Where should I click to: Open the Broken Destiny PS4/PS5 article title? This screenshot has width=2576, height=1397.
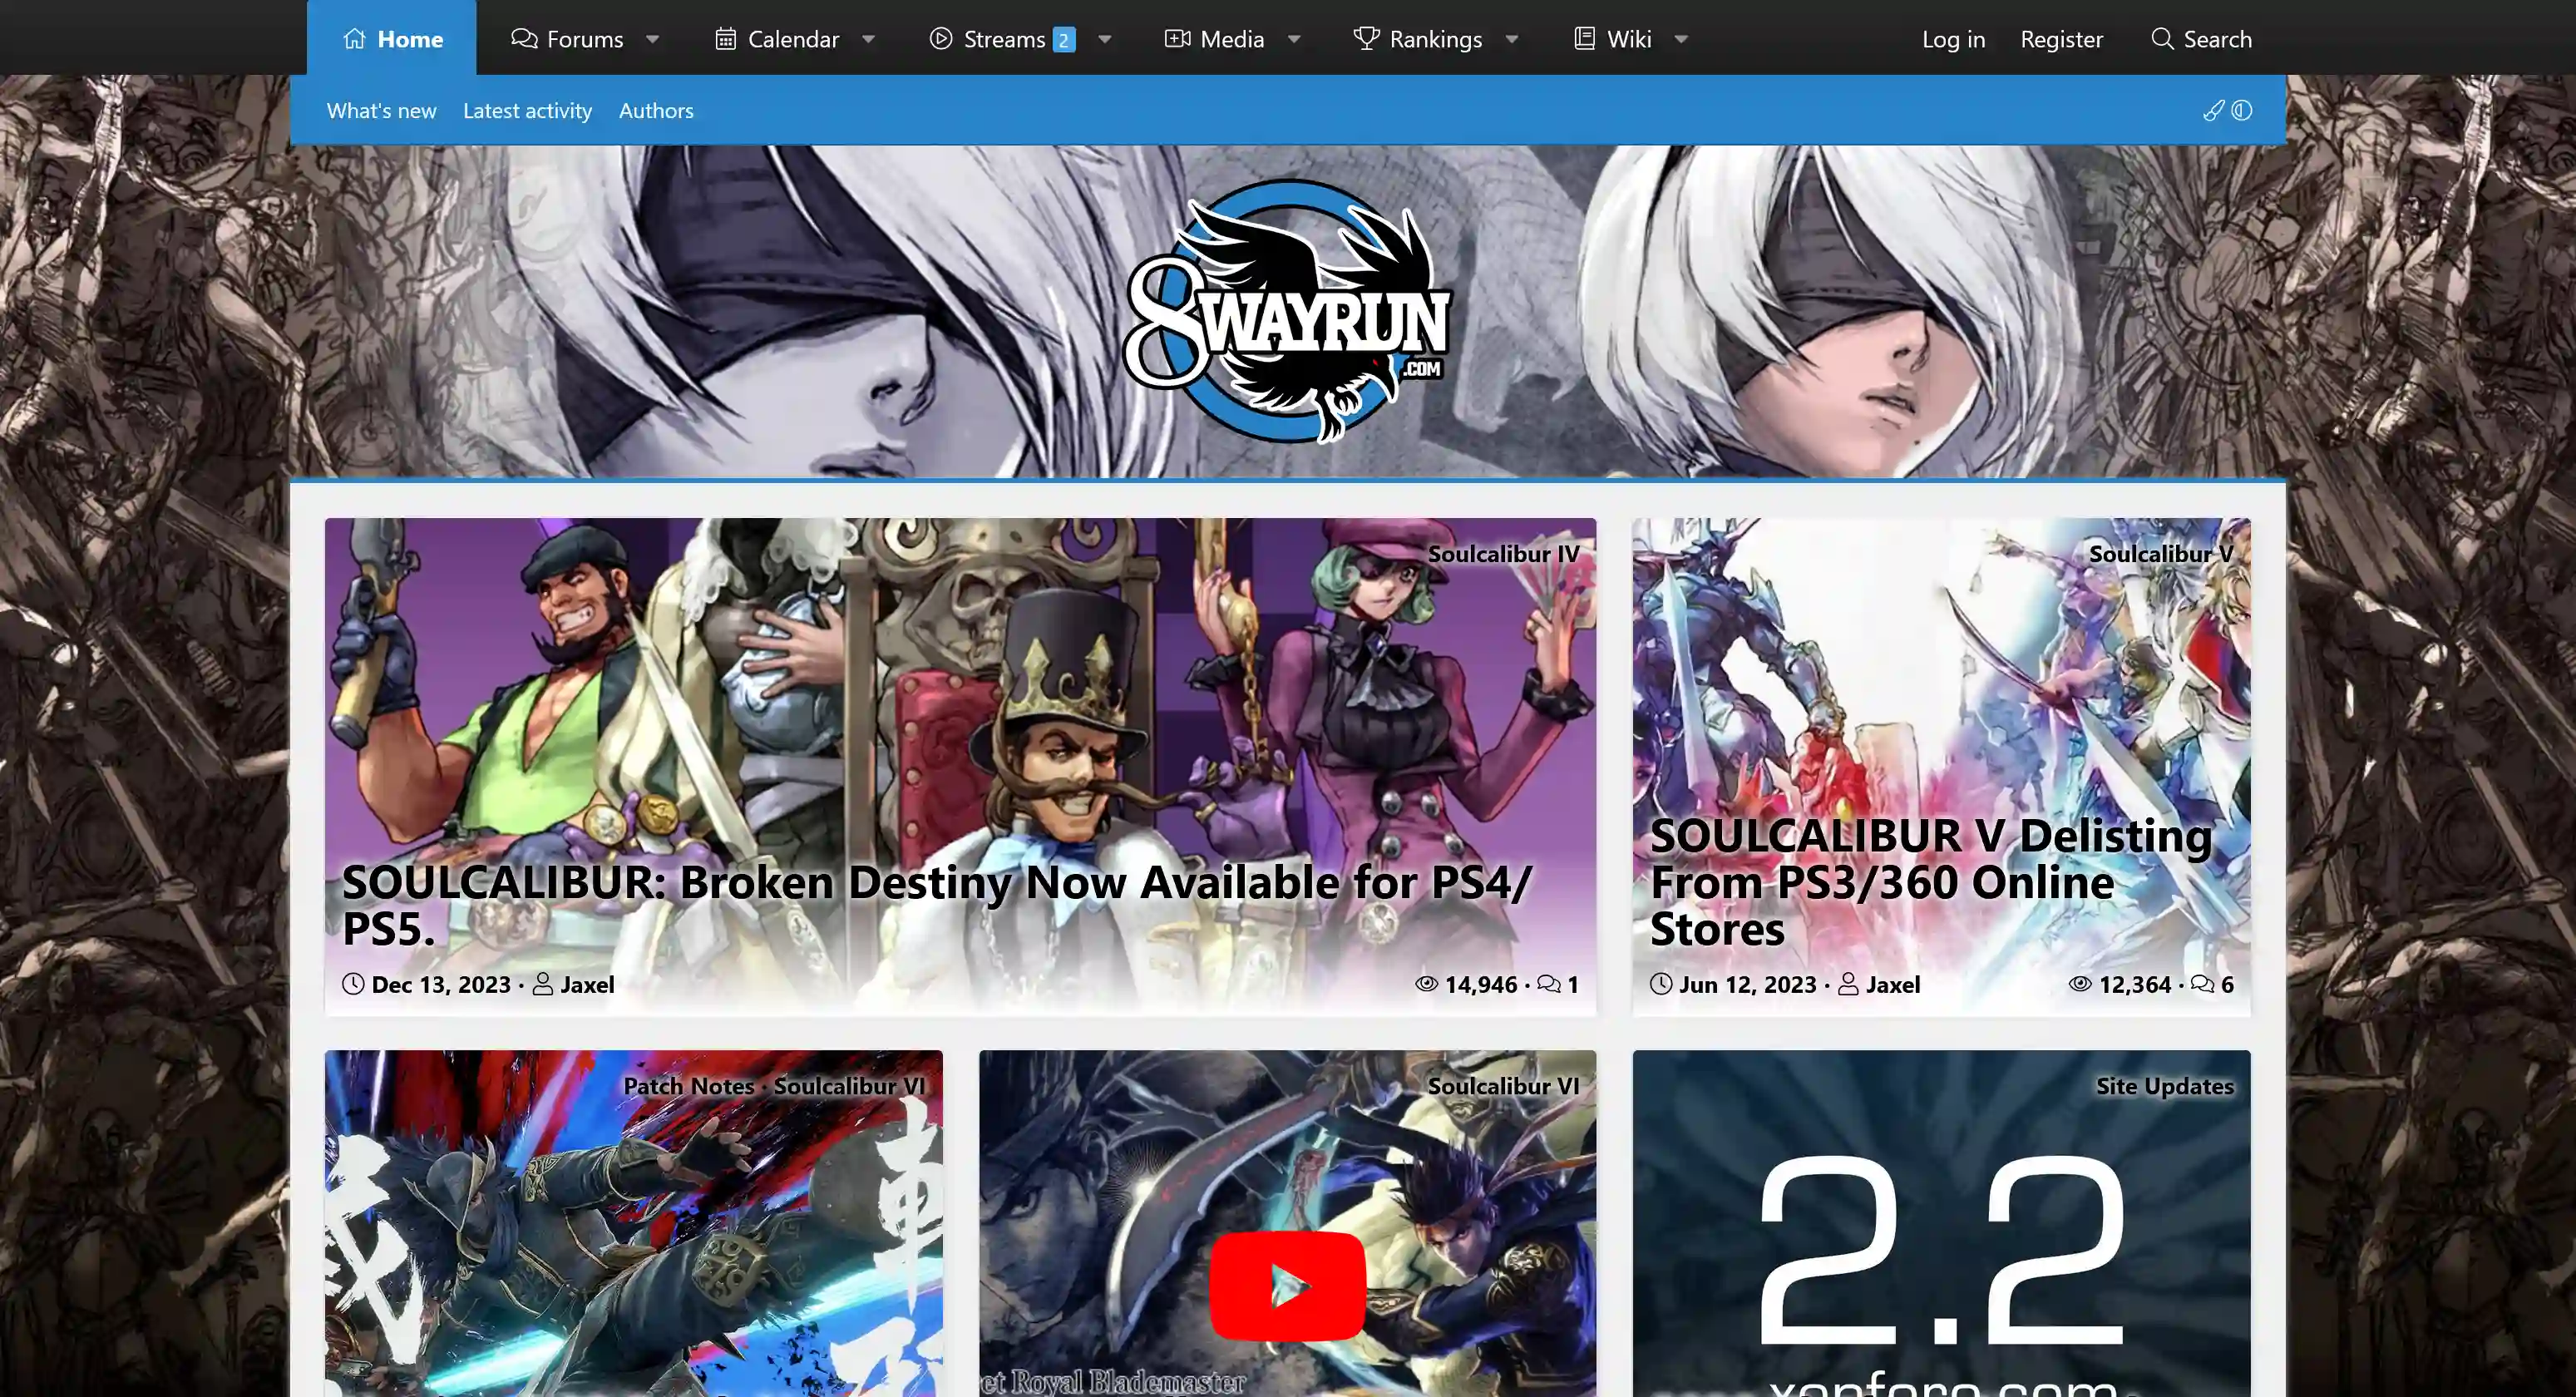[937, 905]
